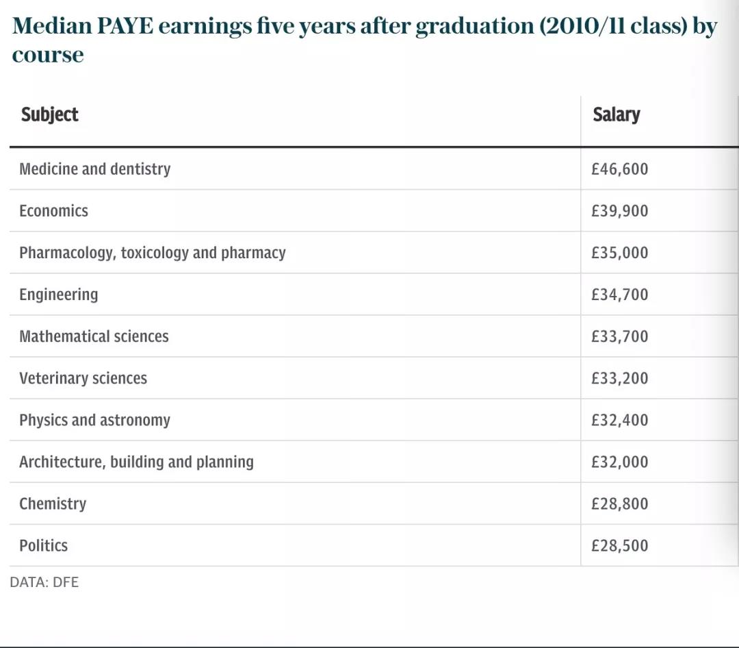Click the Veterinary sciences cell
Image resolution: width=739 pixels, height=648 pixels.
pos(83,378)
